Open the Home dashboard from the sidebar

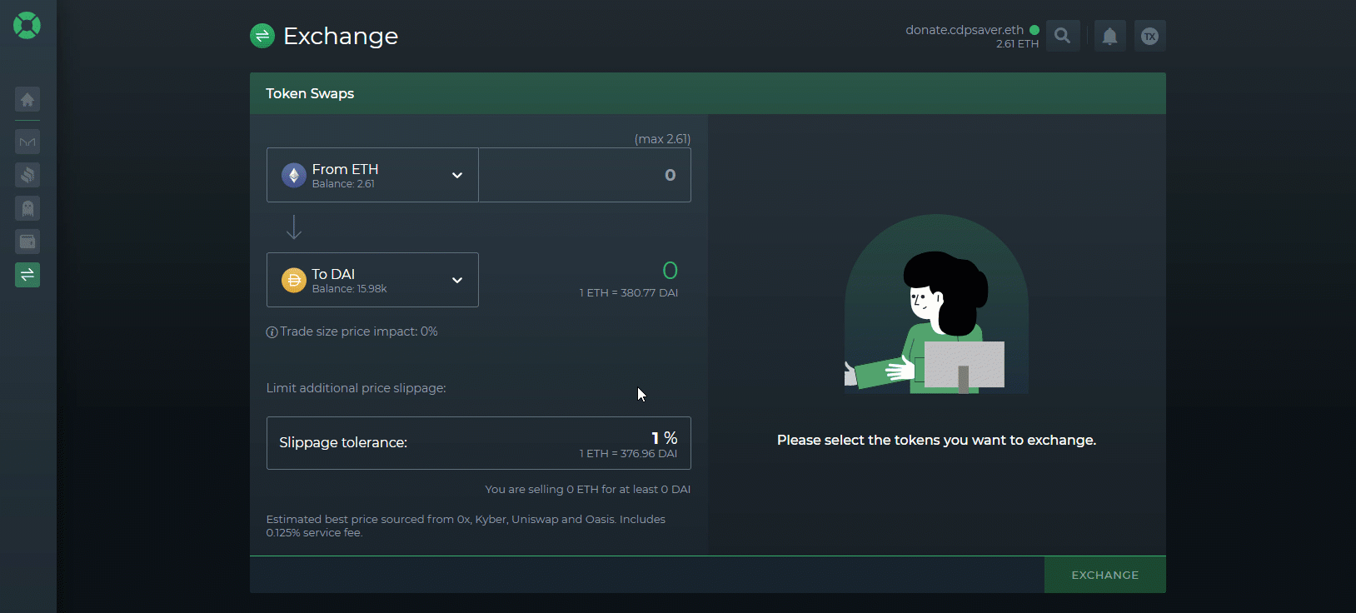(27, 100)
